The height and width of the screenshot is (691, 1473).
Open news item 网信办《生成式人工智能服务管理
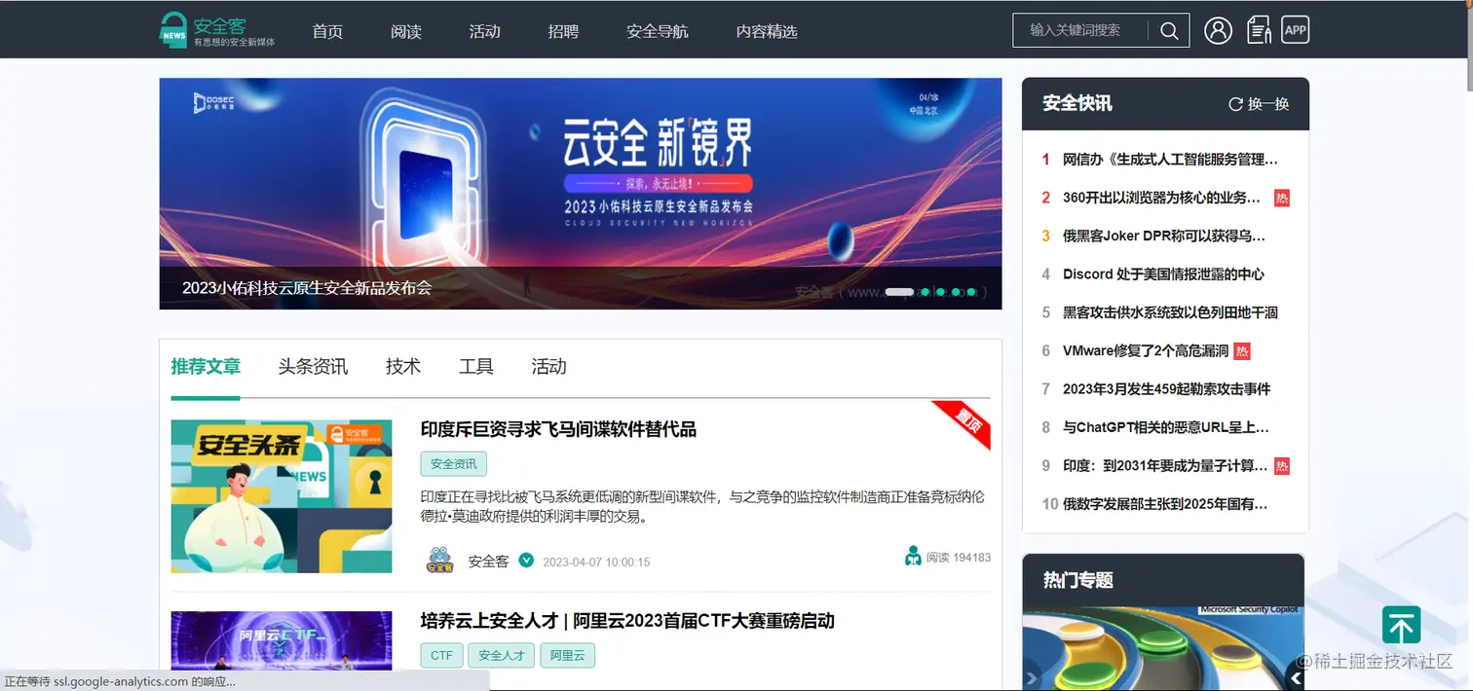click(1170, 160)
